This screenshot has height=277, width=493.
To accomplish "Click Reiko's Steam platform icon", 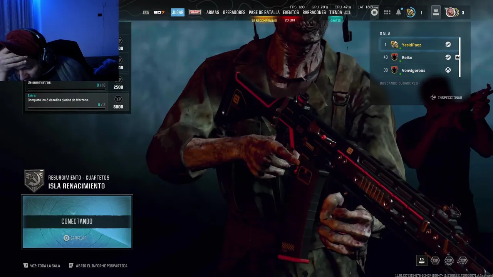I will click(448, 57).
